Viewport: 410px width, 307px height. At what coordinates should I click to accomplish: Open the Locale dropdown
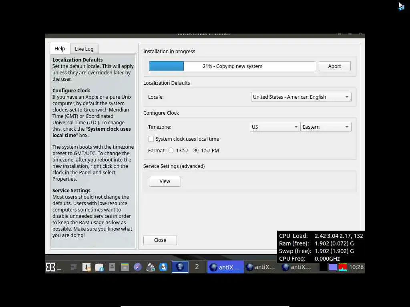coord(301,97)
